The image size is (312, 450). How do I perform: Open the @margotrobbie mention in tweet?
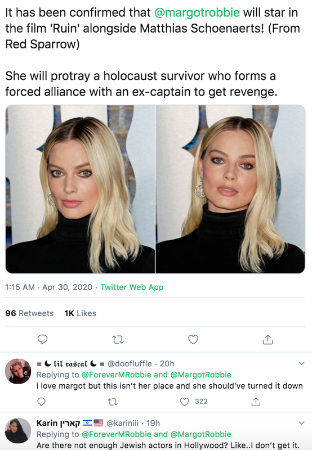click(197, 12)
